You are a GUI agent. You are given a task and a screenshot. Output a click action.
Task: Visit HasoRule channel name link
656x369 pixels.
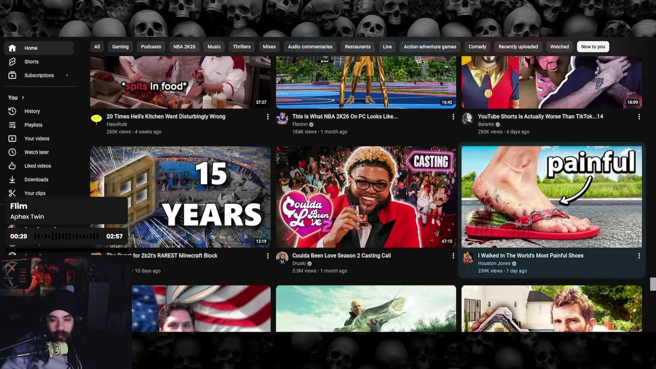pos(117,124)
